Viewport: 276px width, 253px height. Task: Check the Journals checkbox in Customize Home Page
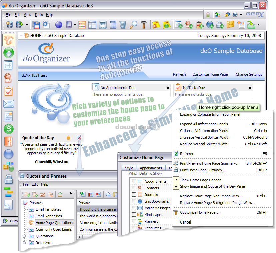pyautogui.click(x=134, y=195)
